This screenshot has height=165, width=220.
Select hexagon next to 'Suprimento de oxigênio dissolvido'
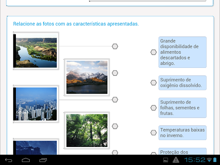click(153, 82)
